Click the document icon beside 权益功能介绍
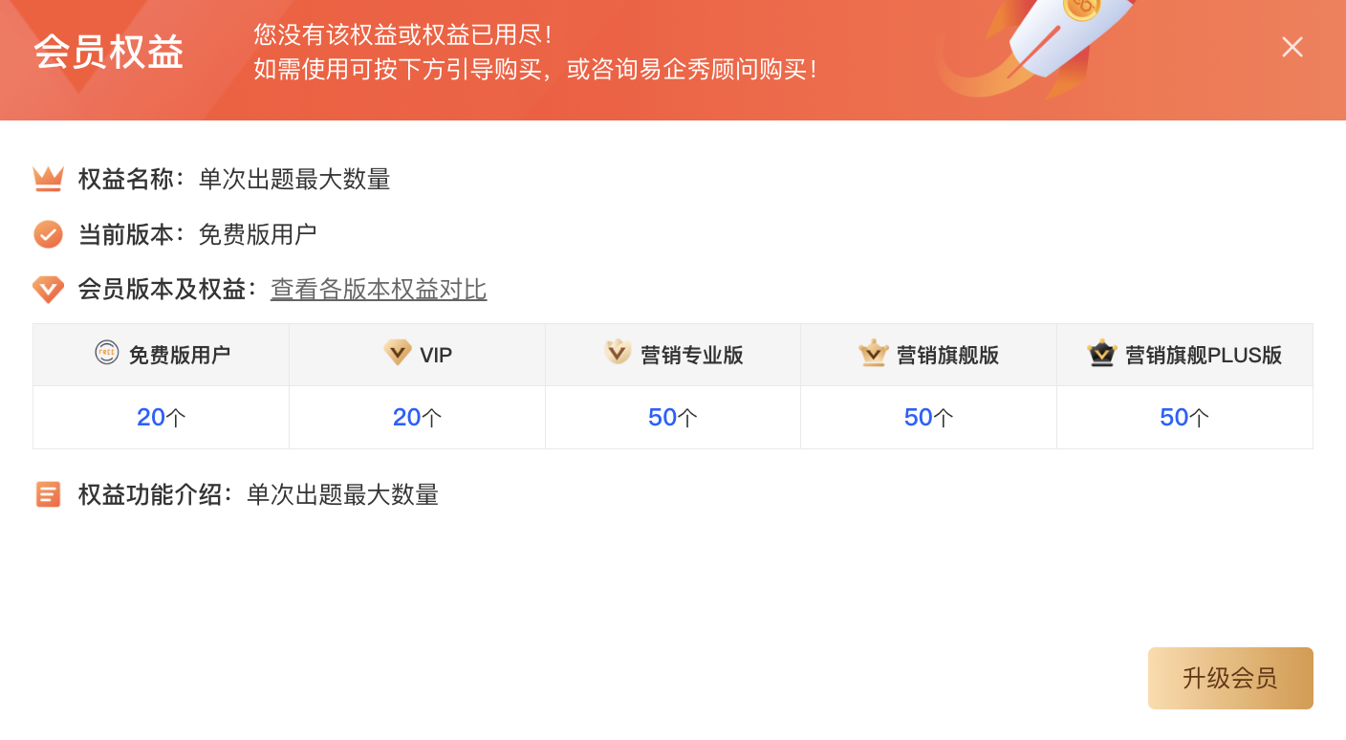The height and width of the screenshot is (740, 1346). click(x=48, y=494)
